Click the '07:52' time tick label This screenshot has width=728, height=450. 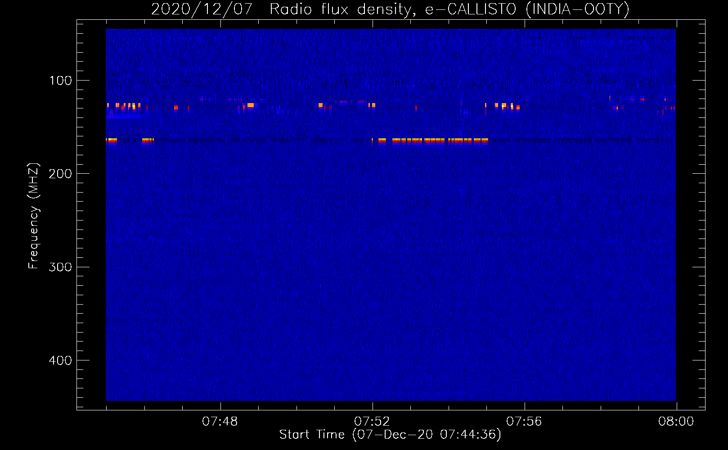pos(372,422)
